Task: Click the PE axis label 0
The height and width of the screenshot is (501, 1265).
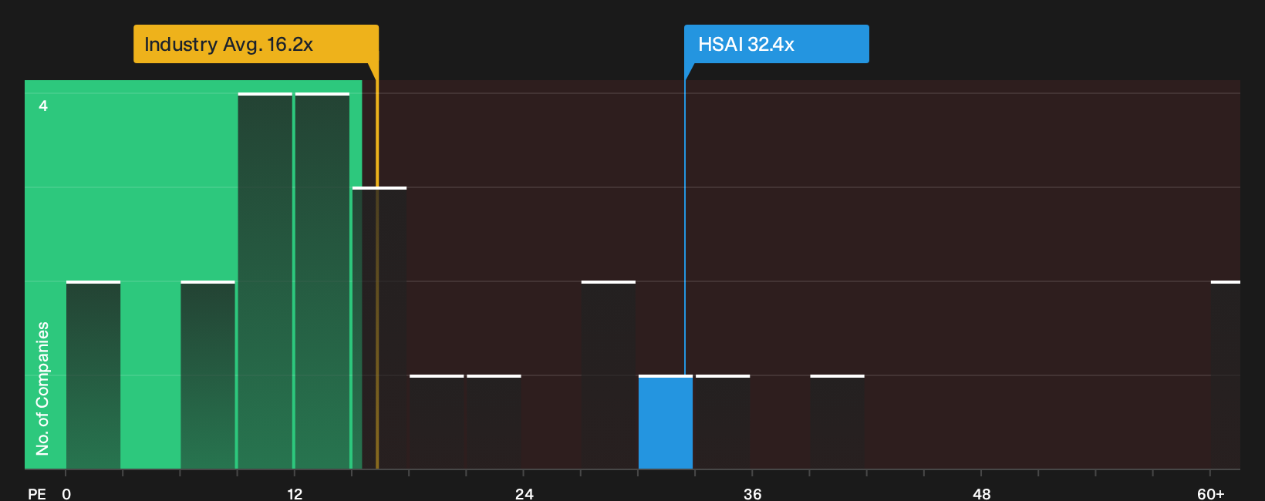Action: tap(66, 494)
